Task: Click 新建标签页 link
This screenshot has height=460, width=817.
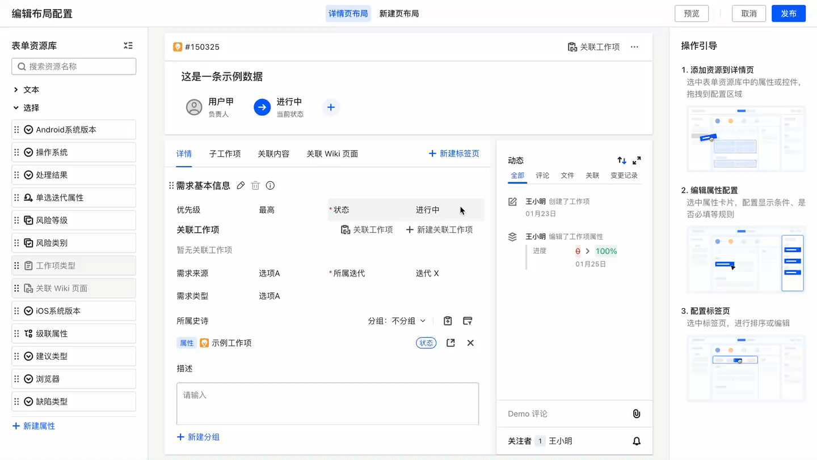Action: click(454, 154)
